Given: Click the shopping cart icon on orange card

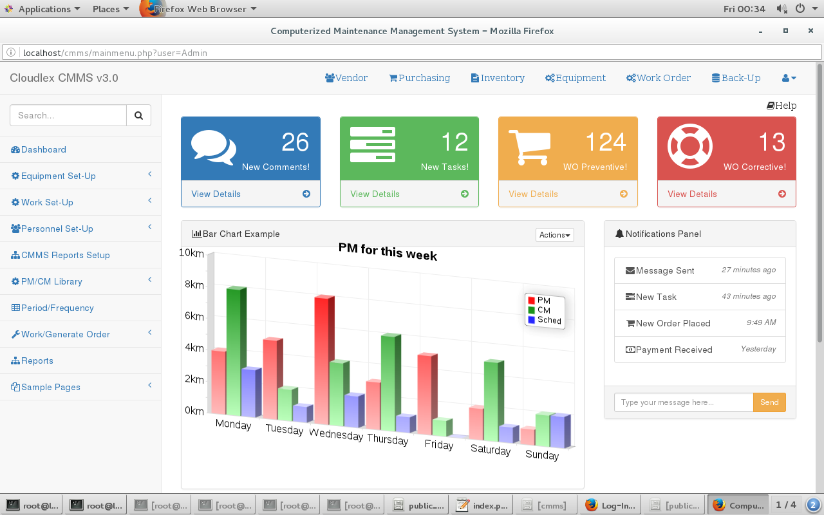Looking at the screenshot, I should pos(530,147).
